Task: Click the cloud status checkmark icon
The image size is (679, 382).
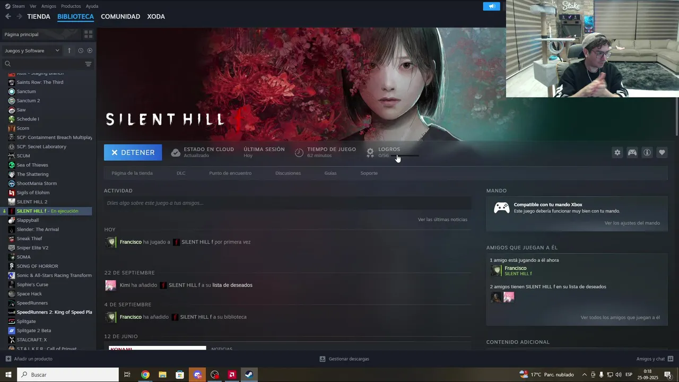Action: tap(176, 152)
